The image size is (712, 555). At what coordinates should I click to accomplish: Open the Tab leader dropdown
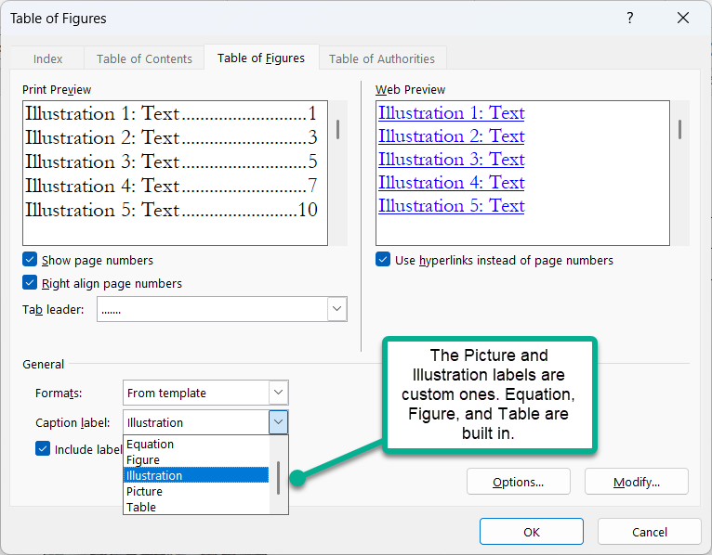click(336, 309)
